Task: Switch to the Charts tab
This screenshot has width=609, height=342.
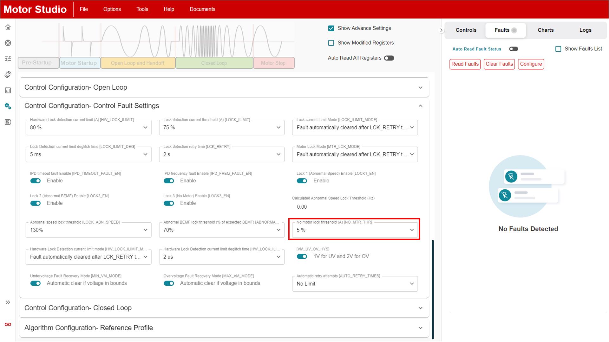Action: point(546,30)
